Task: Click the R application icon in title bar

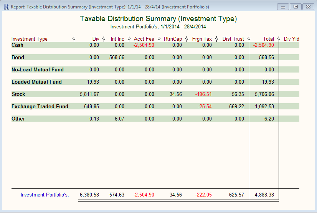Action: [6, 7]
